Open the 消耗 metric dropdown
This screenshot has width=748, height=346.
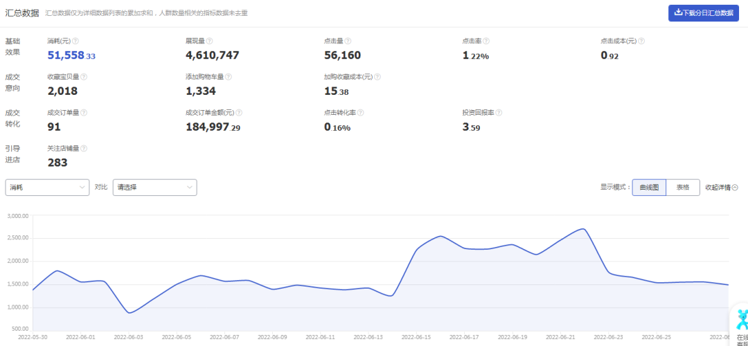[47, 188]
